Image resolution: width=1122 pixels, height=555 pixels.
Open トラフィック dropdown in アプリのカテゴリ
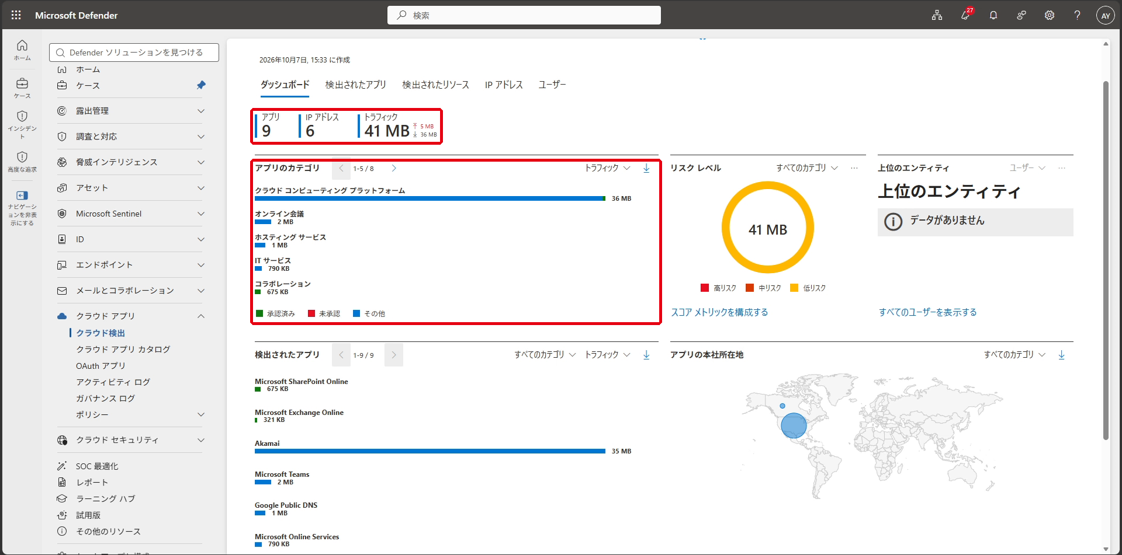click(608, 168)
